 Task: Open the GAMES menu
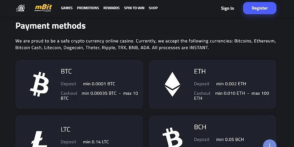pyautogui.click(x=67, y=8)
